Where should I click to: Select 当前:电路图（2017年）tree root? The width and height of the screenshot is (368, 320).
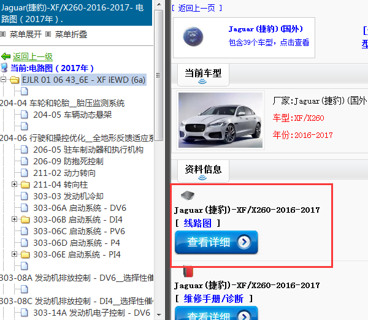(52, 68)
